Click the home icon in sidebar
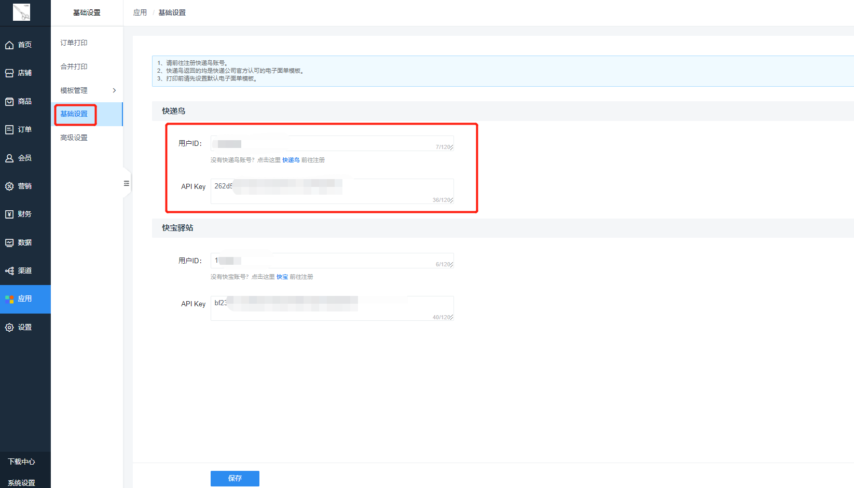The image size is (854, 488). pos(9,45)
